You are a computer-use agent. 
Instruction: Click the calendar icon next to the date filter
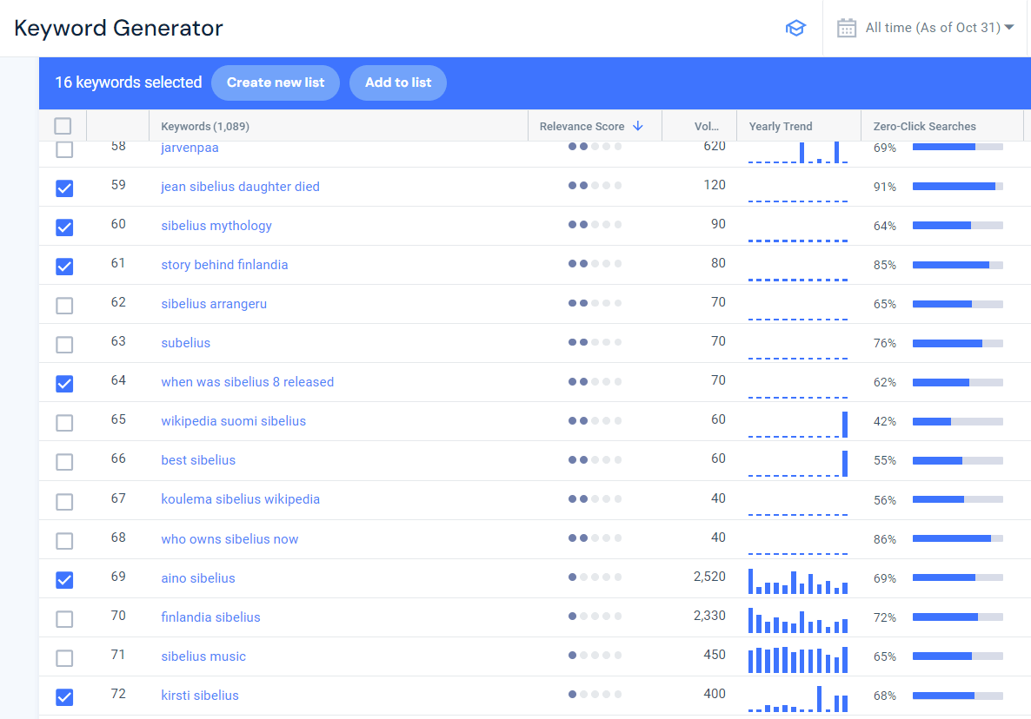tap(846, 27)
